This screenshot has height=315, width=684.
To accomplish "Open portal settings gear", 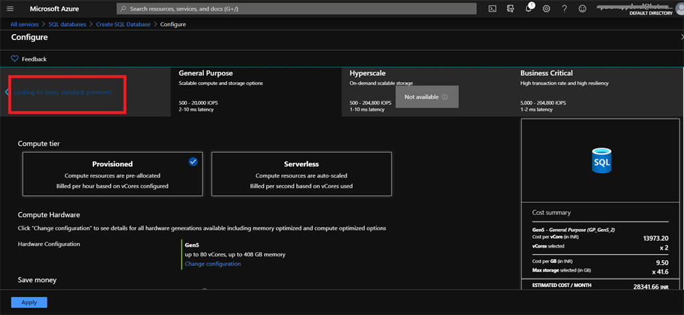I will pos(546,9).
